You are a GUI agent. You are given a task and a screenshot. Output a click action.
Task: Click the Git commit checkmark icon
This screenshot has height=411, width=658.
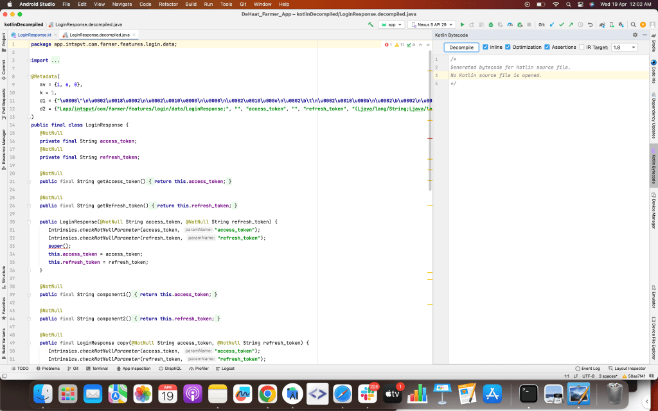pos(562,24)
